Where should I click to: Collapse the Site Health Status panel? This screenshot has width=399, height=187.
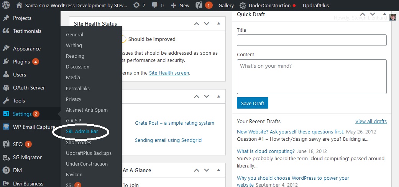(218, 24)
